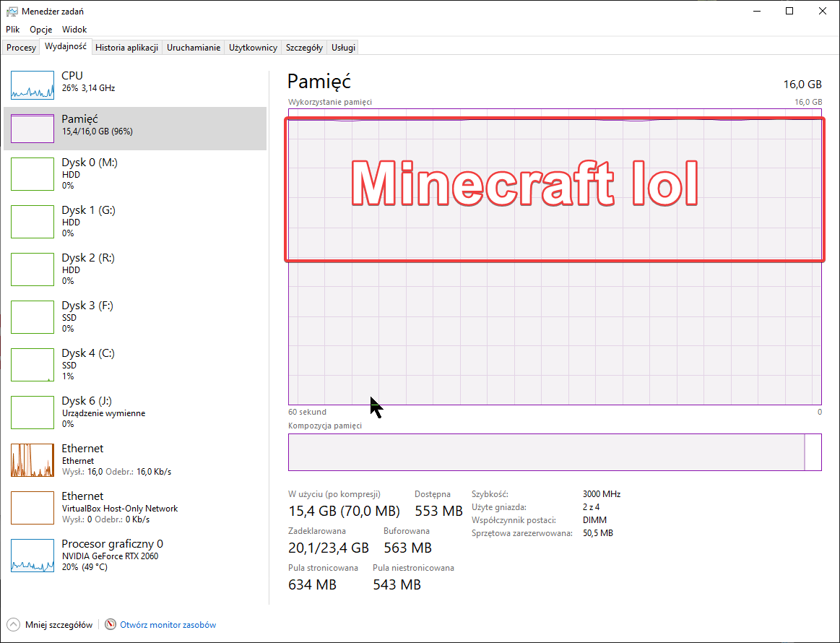
Task: Open the Plik menu
Action: (13, 30)
